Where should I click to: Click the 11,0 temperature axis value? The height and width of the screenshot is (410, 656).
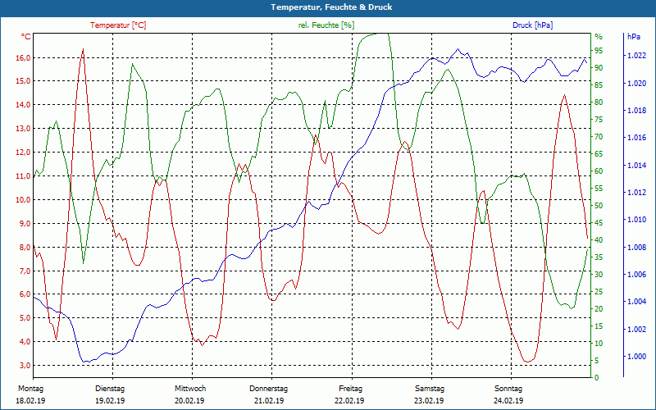coord(23,175)
